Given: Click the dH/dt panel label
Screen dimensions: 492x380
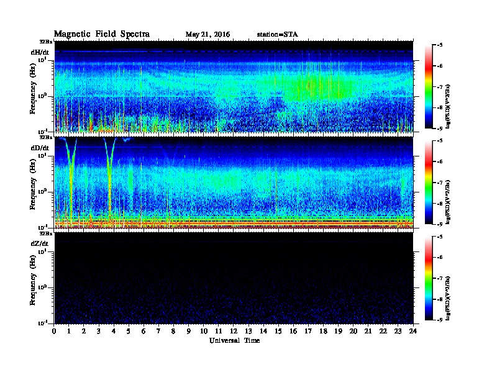Looking at the screenshot, I should click(40, 52).
